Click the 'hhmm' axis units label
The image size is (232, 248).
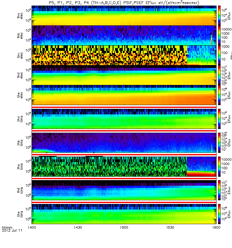tap(7, 228)
